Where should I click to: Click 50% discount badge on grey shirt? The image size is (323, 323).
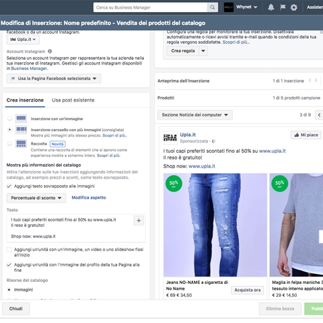tap(279, 184)
